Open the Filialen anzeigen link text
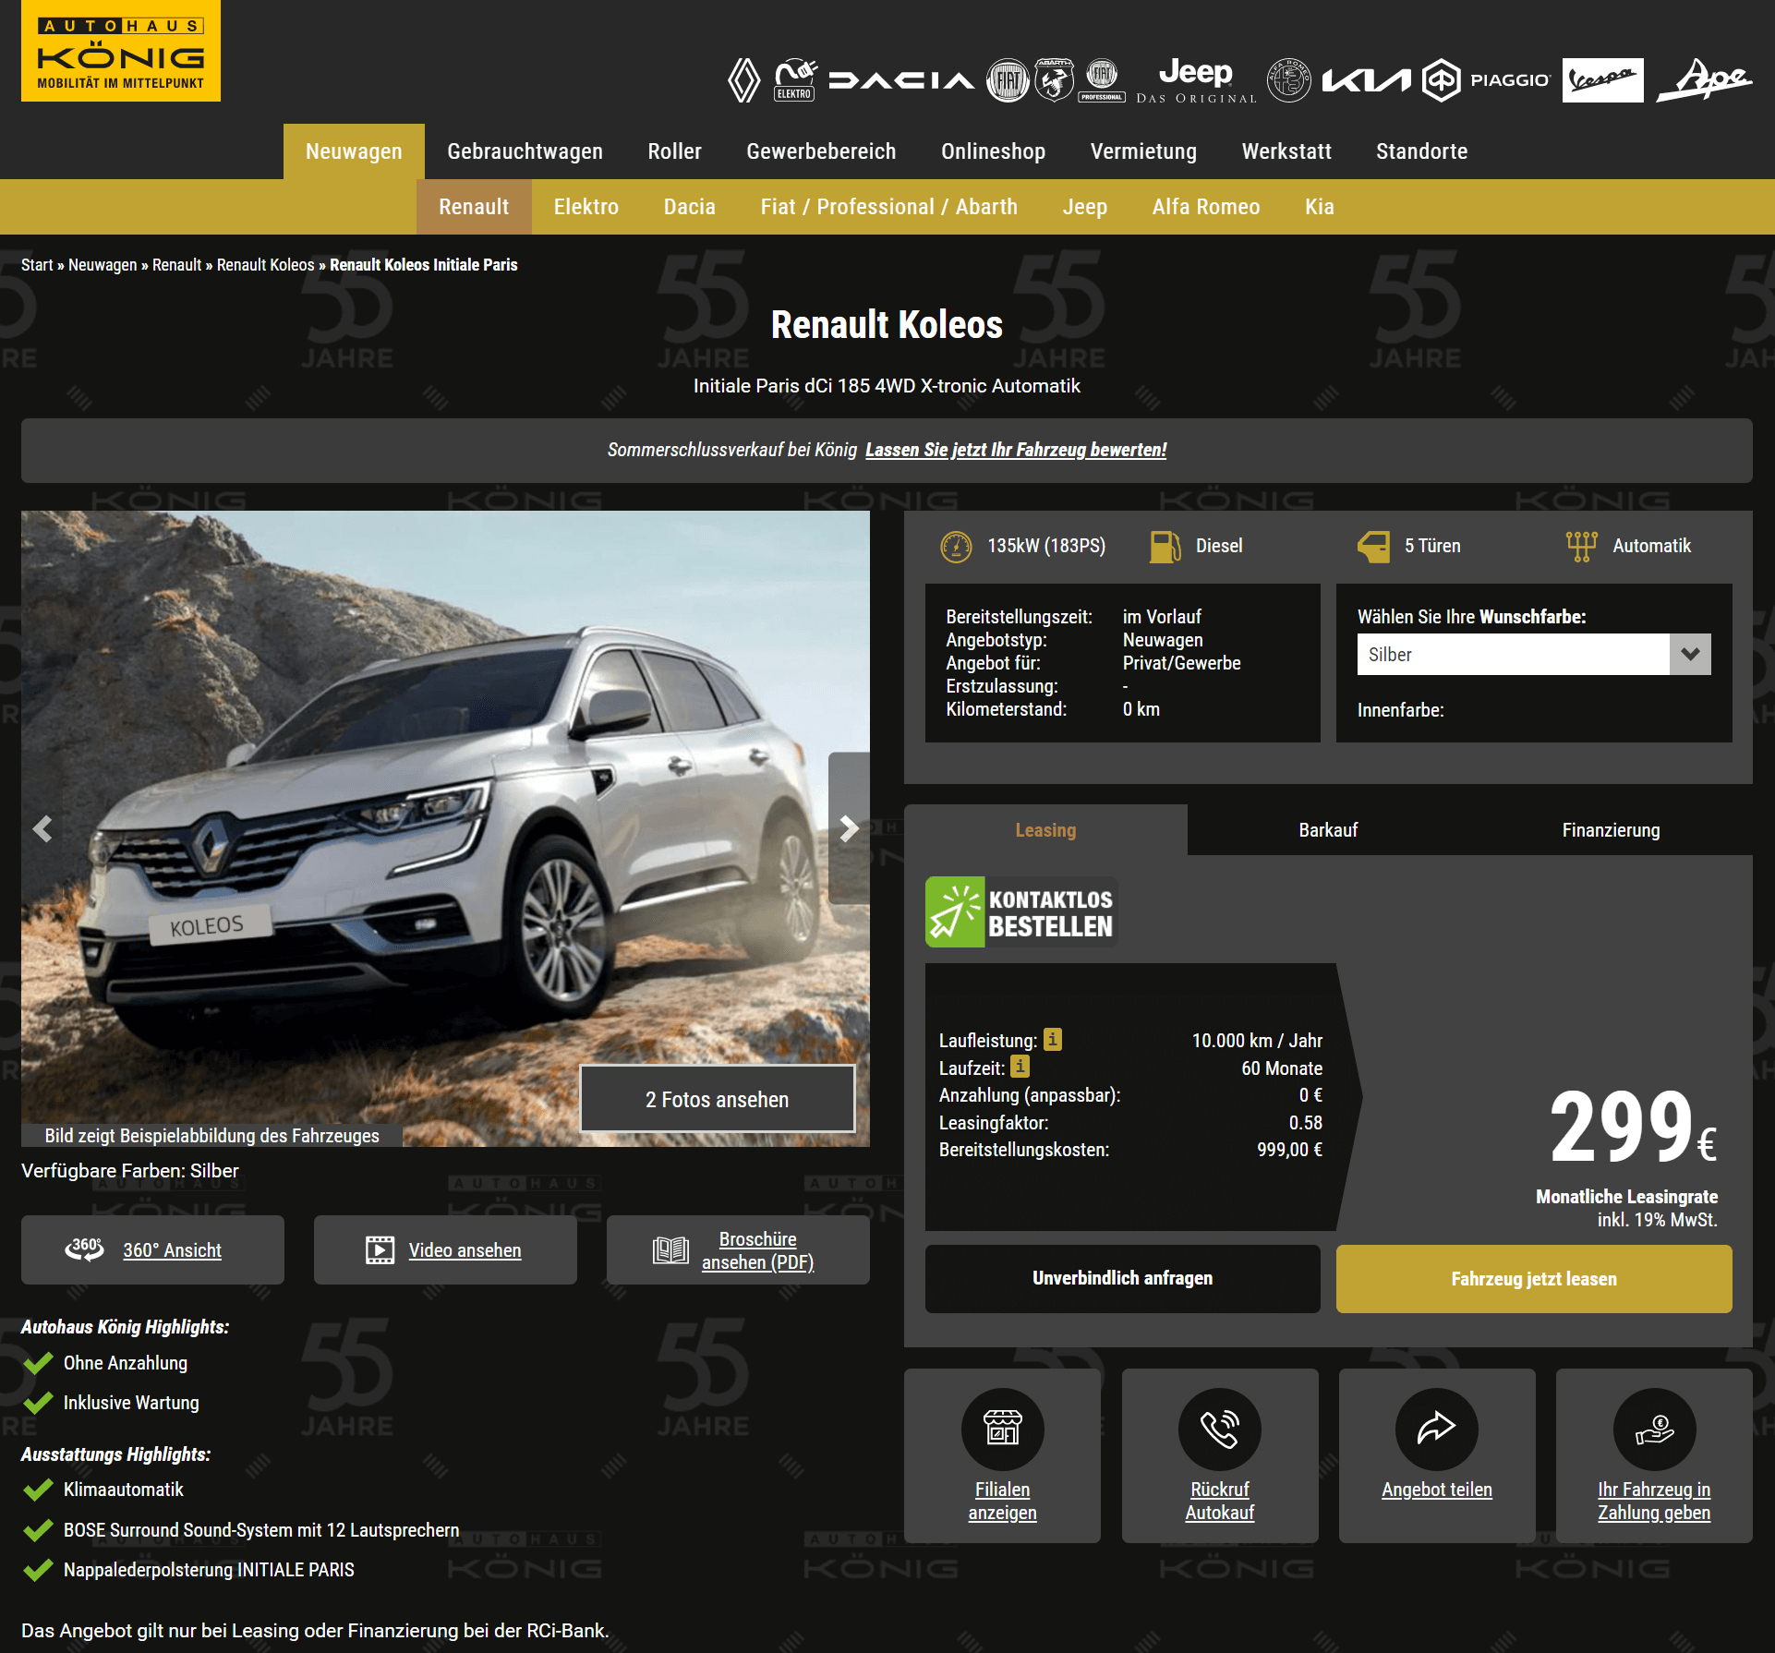Viewport: 1775px width, 1653px height. pyautogui.click(x=1003, y=1501)
